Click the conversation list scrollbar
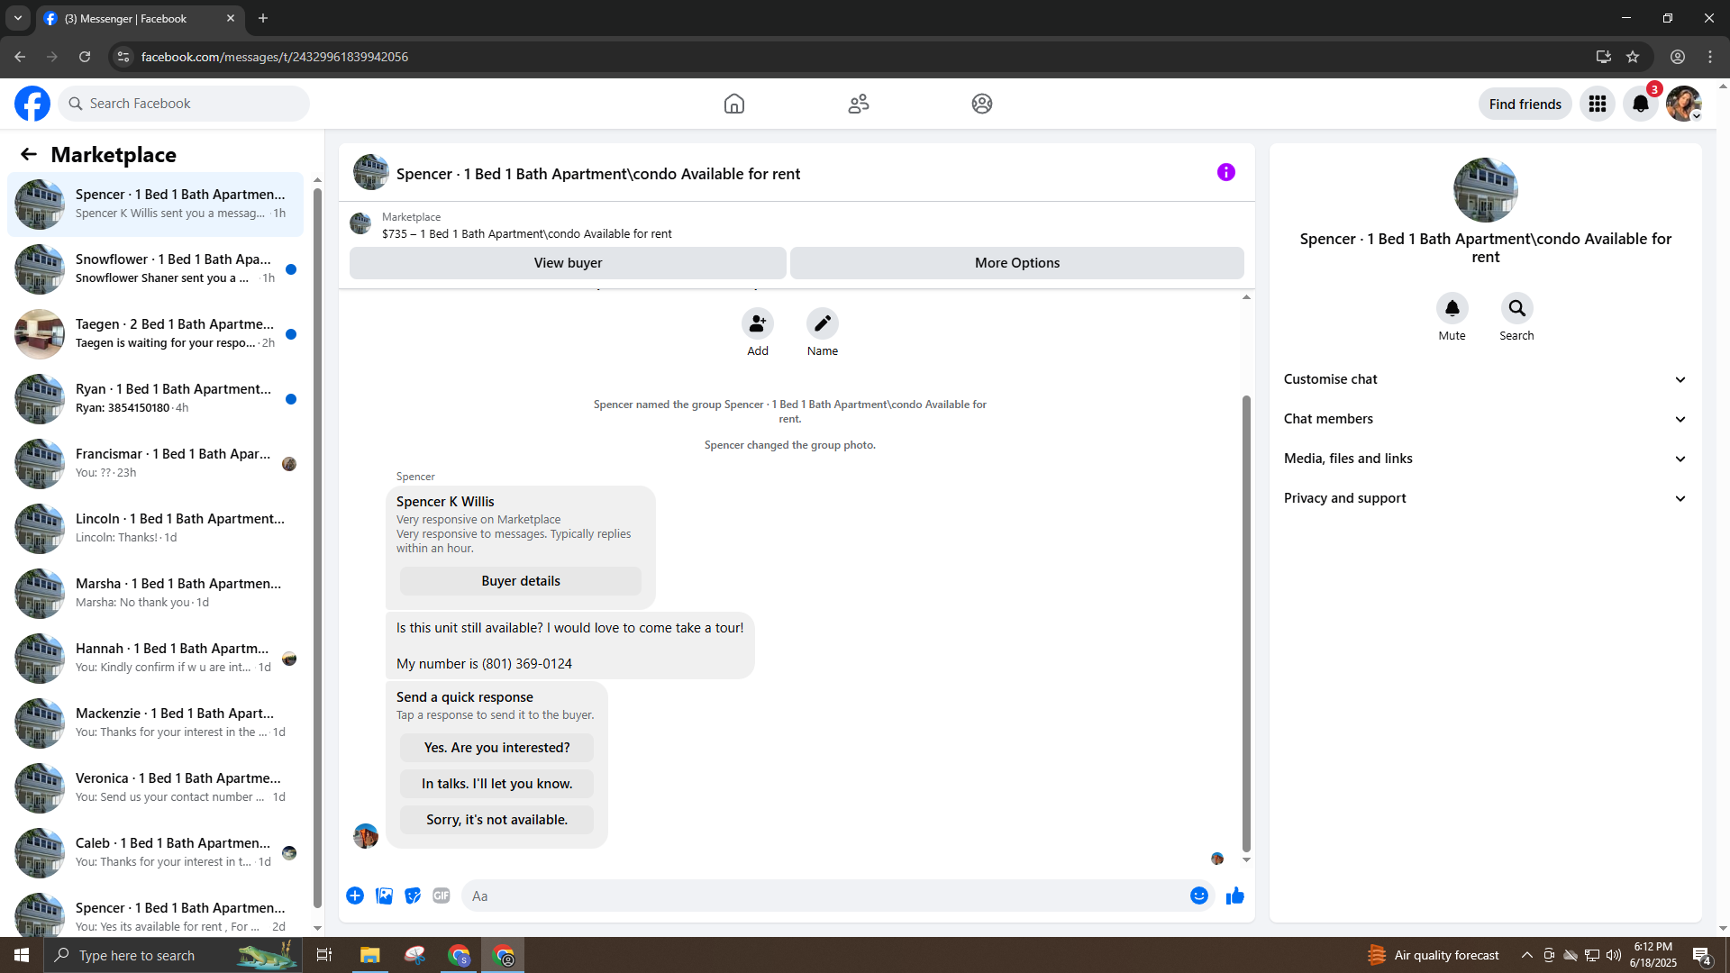The image size is (1730, 973). tap(317, 547)
